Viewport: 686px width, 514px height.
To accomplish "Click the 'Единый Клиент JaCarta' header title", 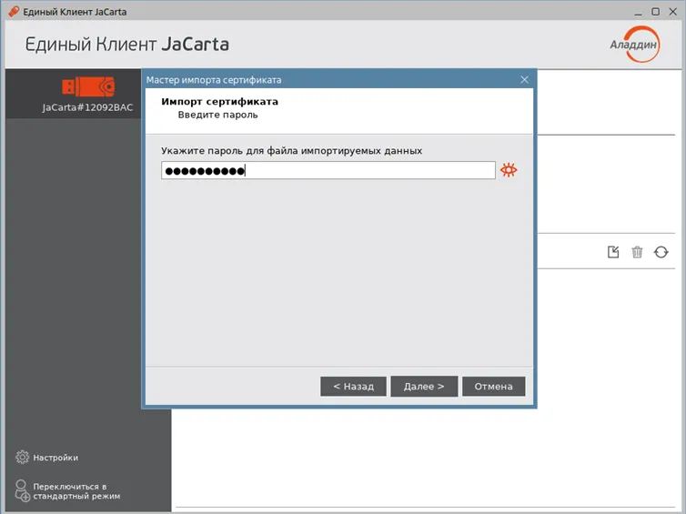I will [126, 45].
